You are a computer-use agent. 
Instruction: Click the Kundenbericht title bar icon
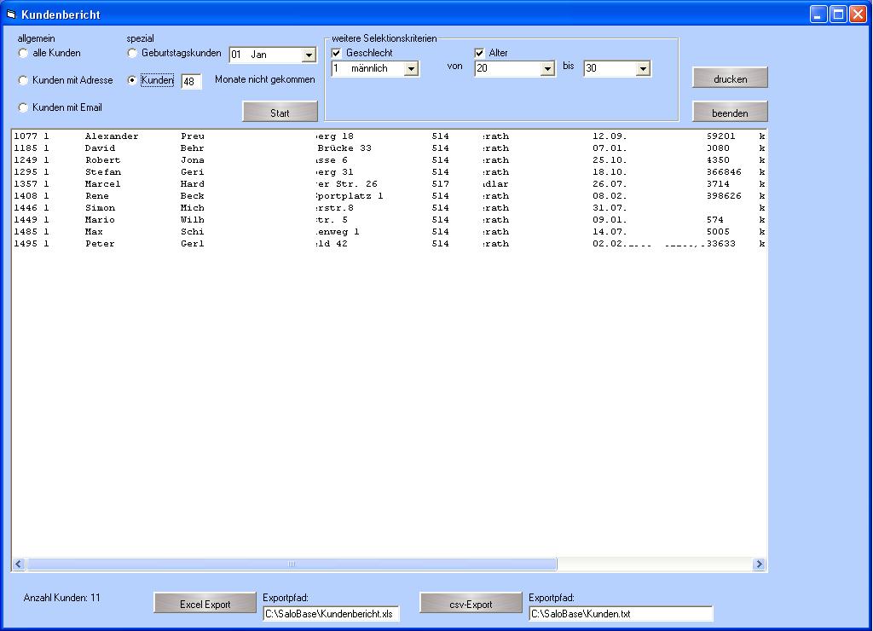coord(11,14)
